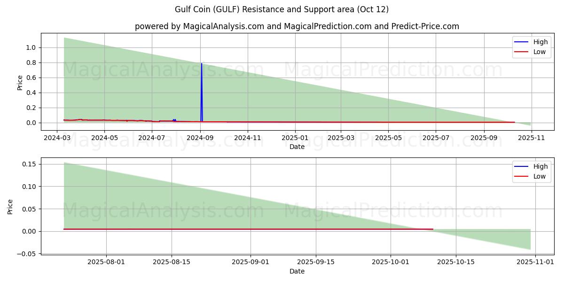Click the '1.0' y-axis tick on top chart
This screenshot has width=564, height=282.
32,47
